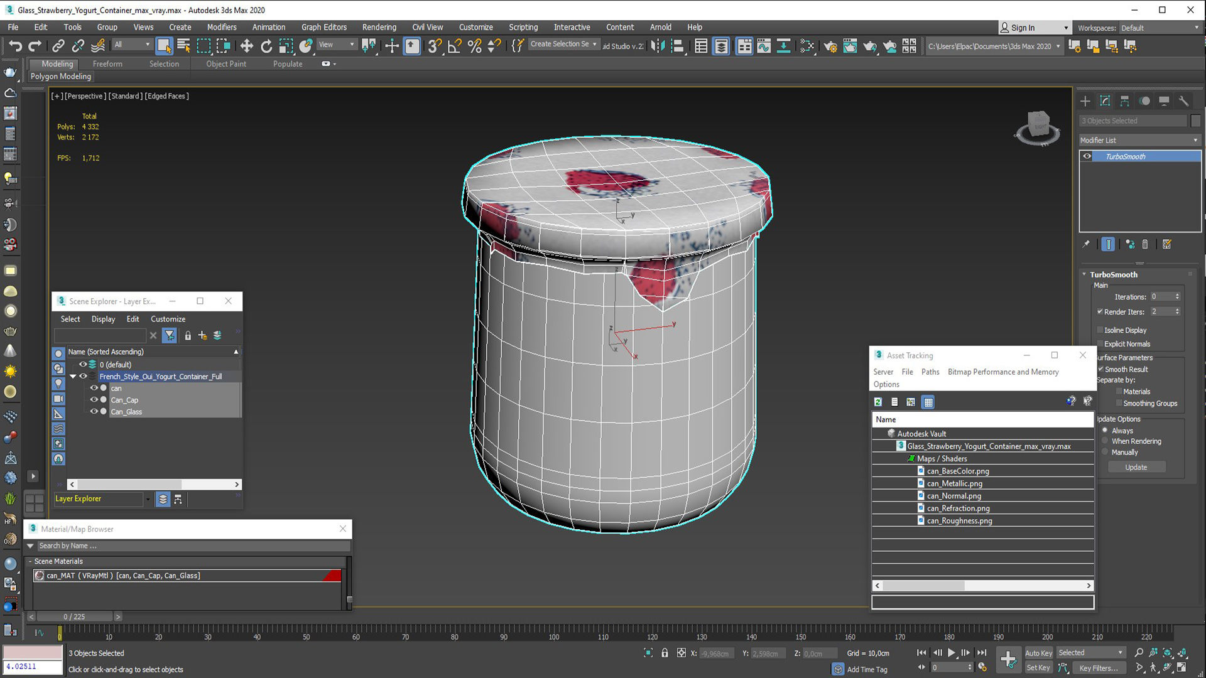Click the Iterations spinner arrows

click(1177, 296)
